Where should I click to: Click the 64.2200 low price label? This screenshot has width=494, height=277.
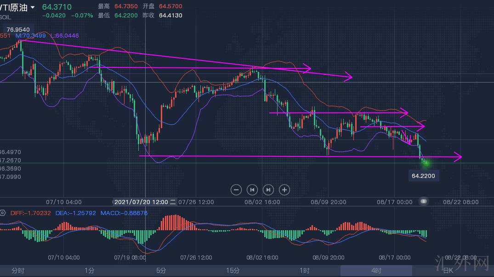pyautogui.click(x=423, y=176)
